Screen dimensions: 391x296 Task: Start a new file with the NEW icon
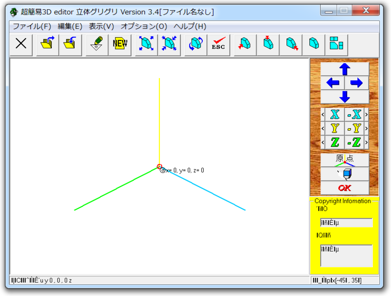119,44
